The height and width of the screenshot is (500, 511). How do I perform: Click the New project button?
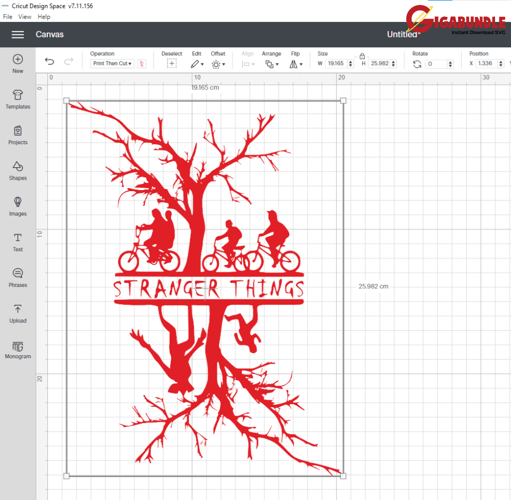point(18,64)
